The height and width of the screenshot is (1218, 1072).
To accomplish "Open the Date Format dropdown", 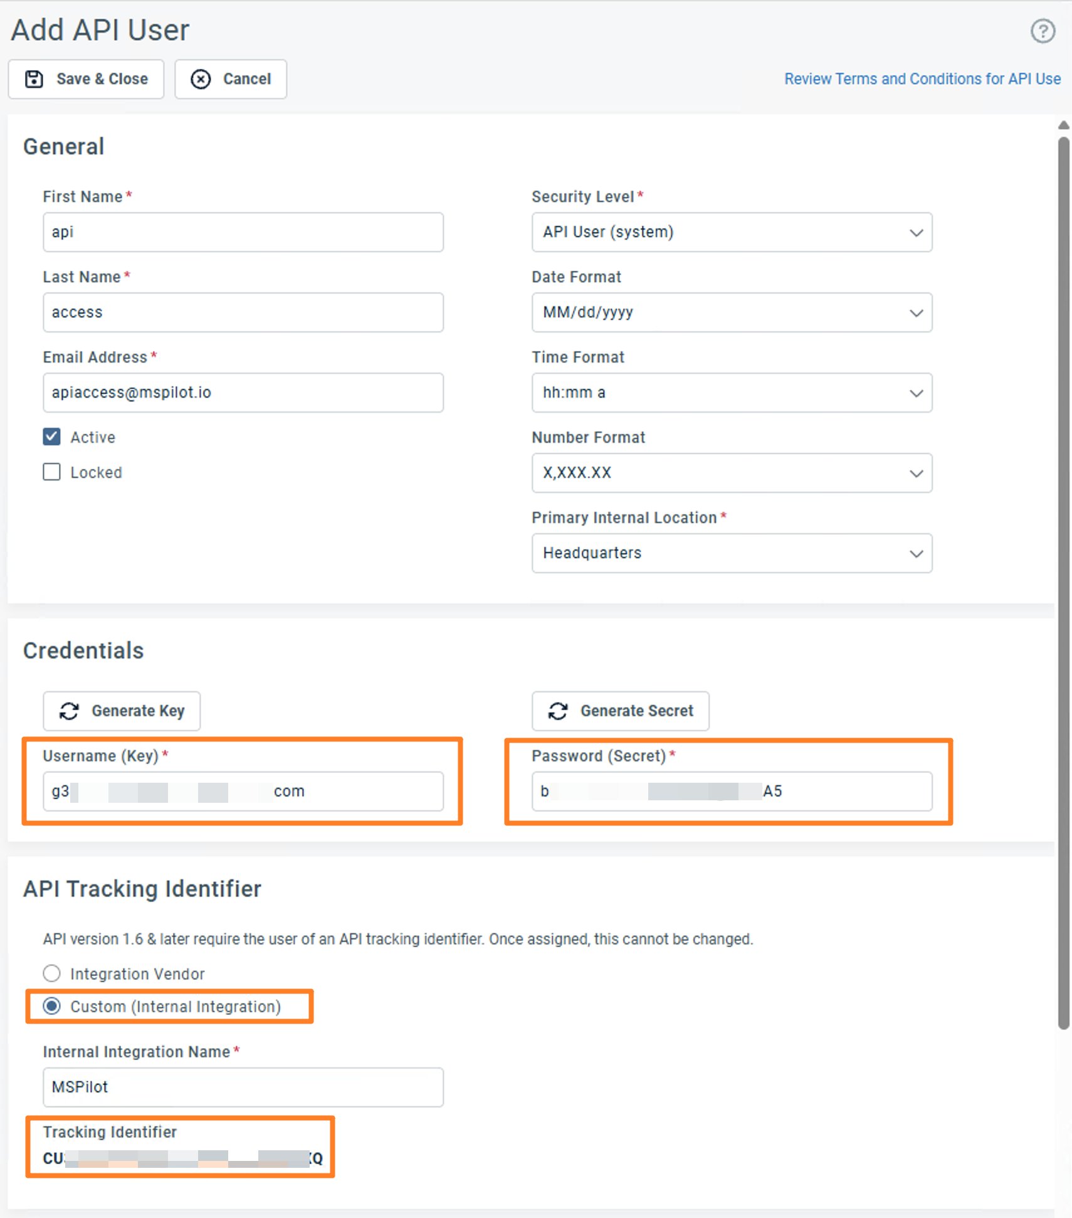I will point(732,312).
